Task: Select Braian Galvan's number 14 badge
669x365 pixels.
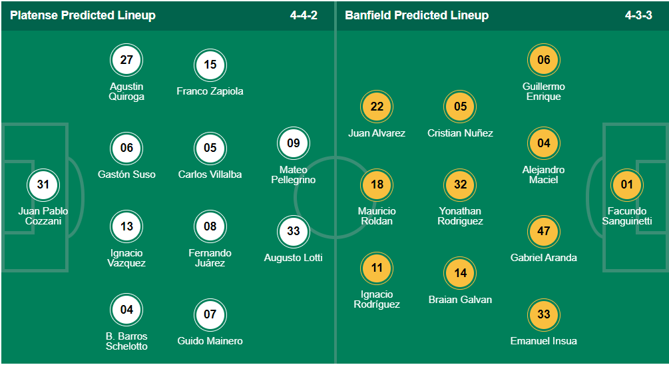Action: pyautogui.click(x=460, y=273)
